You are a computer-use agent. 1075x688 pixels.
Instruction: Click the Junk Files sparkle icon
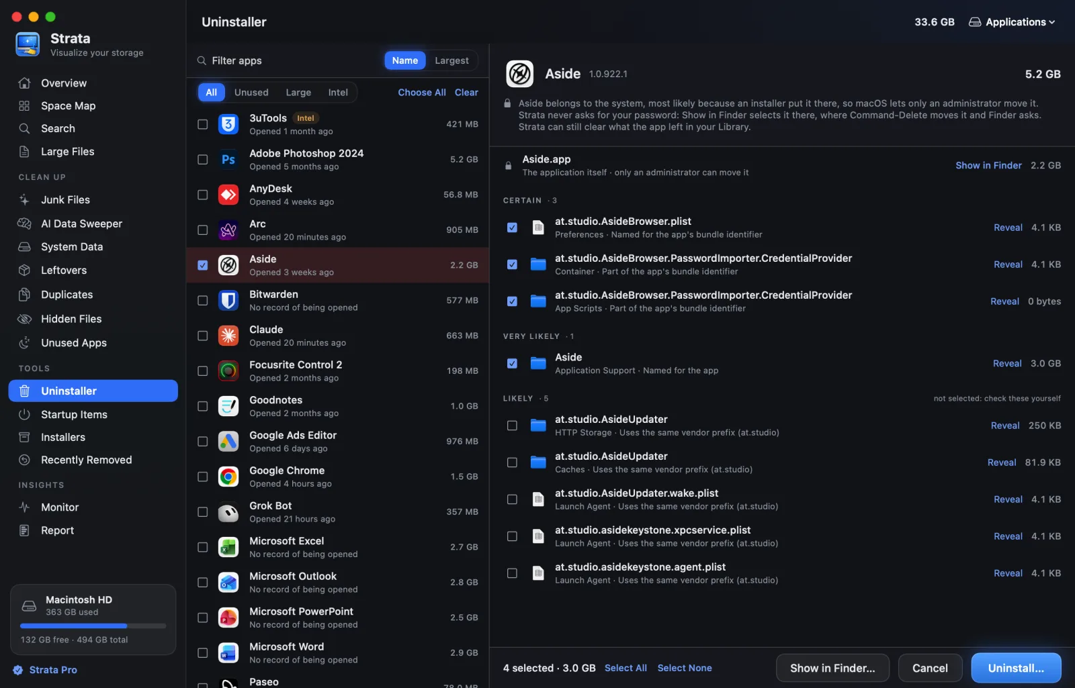(x=24, y=200)
